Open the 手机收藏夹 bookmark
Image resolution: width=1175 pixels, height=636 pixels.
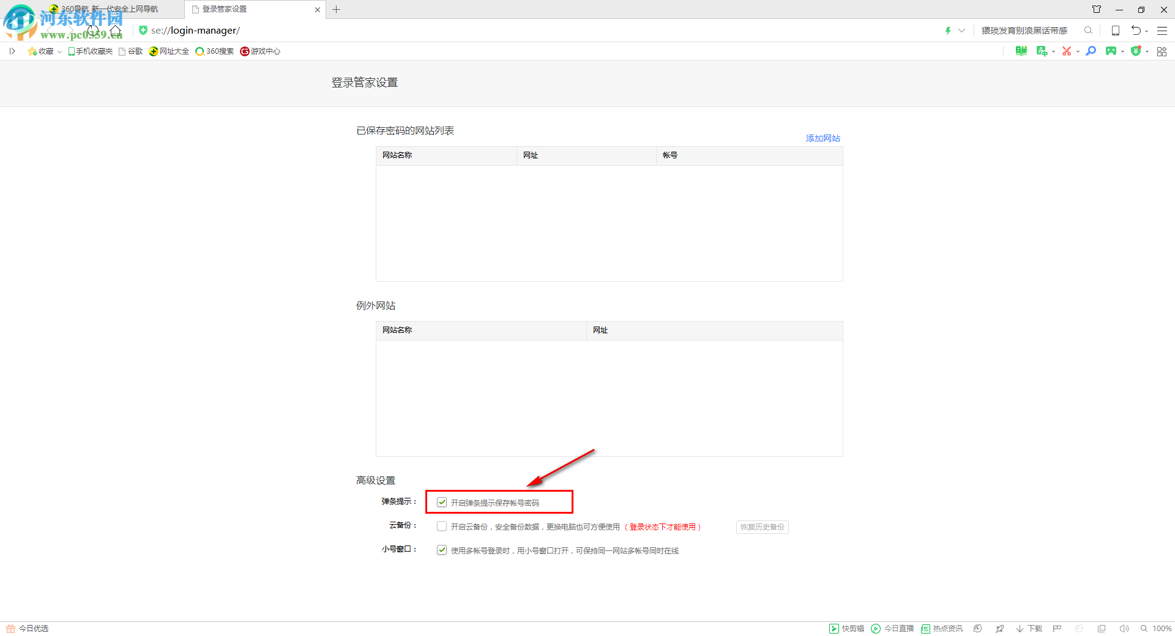91,51
